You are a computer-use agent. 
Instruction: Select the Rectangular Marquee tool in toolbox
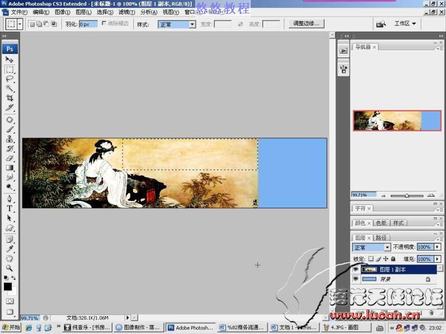[x=9, y=70]
